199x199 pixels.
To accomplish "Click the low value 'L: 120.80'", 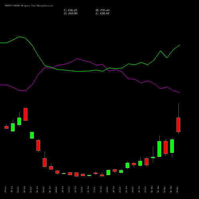I will click(102, 14).
